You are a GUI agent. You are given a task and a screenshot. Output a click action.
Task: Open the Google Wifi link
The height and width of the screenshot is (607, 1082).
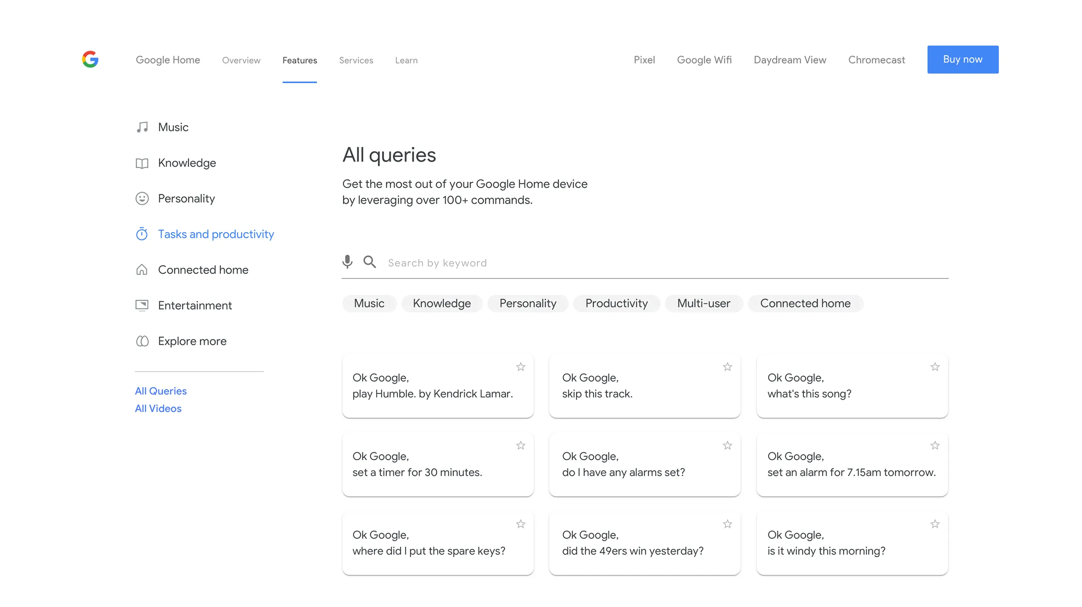(x=705, y=60)
